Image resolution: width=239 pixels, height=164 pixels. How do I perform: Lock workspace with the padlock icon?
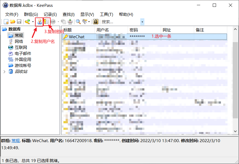(x=96, y=22)
